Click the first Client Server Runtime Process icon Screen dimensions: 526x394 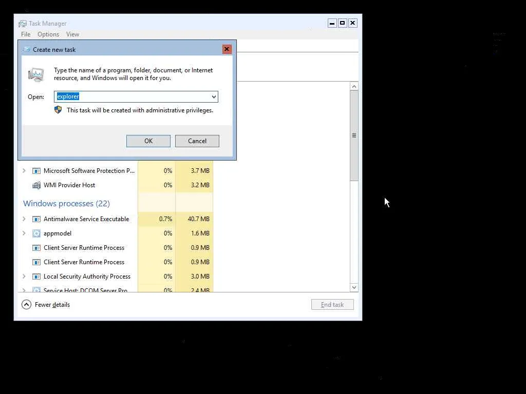point(36,248)
